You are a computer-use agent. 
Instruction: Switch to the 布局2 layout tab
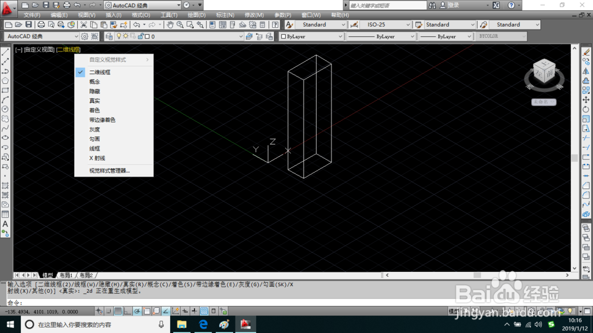click(86, 276)
